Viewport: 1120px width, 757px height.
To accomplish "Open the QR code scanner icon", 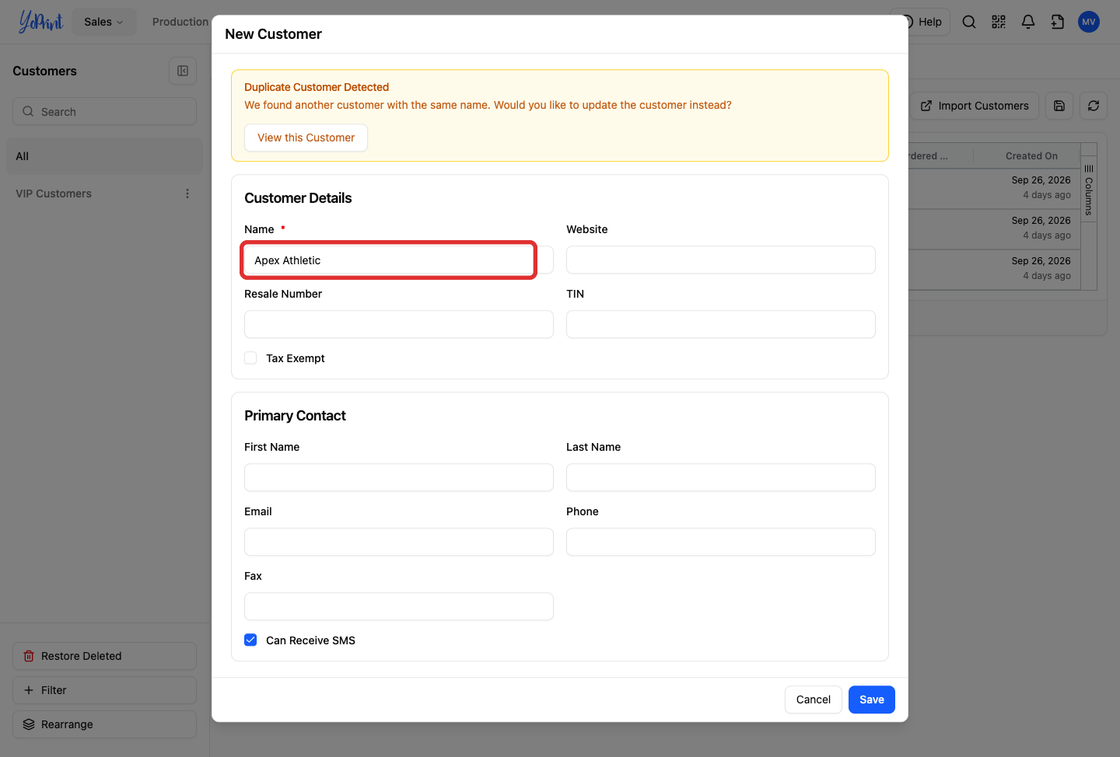I will point(999,22).
